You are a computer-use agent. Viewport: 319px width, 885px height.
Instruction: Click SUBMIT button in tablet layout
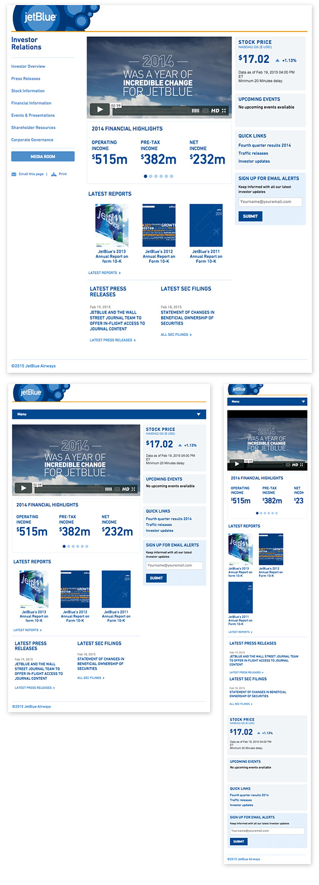(156, 578)
